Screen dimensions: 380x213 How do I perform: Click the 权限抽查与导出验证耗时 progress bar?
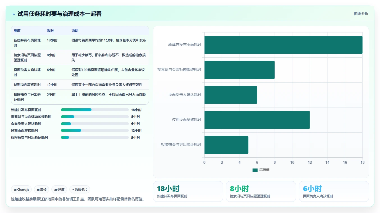tap(95, 138)
